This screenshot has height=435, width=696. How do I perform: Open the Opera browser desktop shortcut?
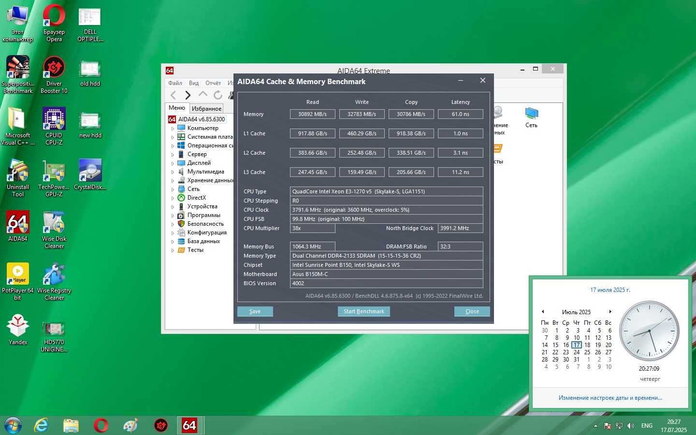click(x=54, y=23)
